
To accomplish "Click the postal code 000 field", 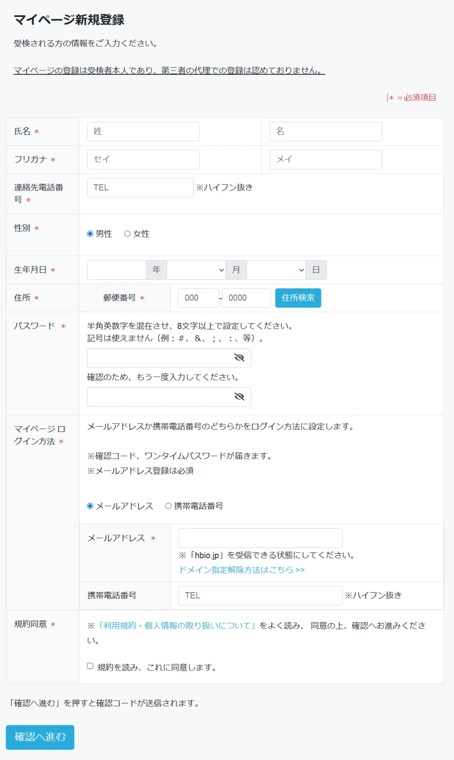I will pos(198,298).
